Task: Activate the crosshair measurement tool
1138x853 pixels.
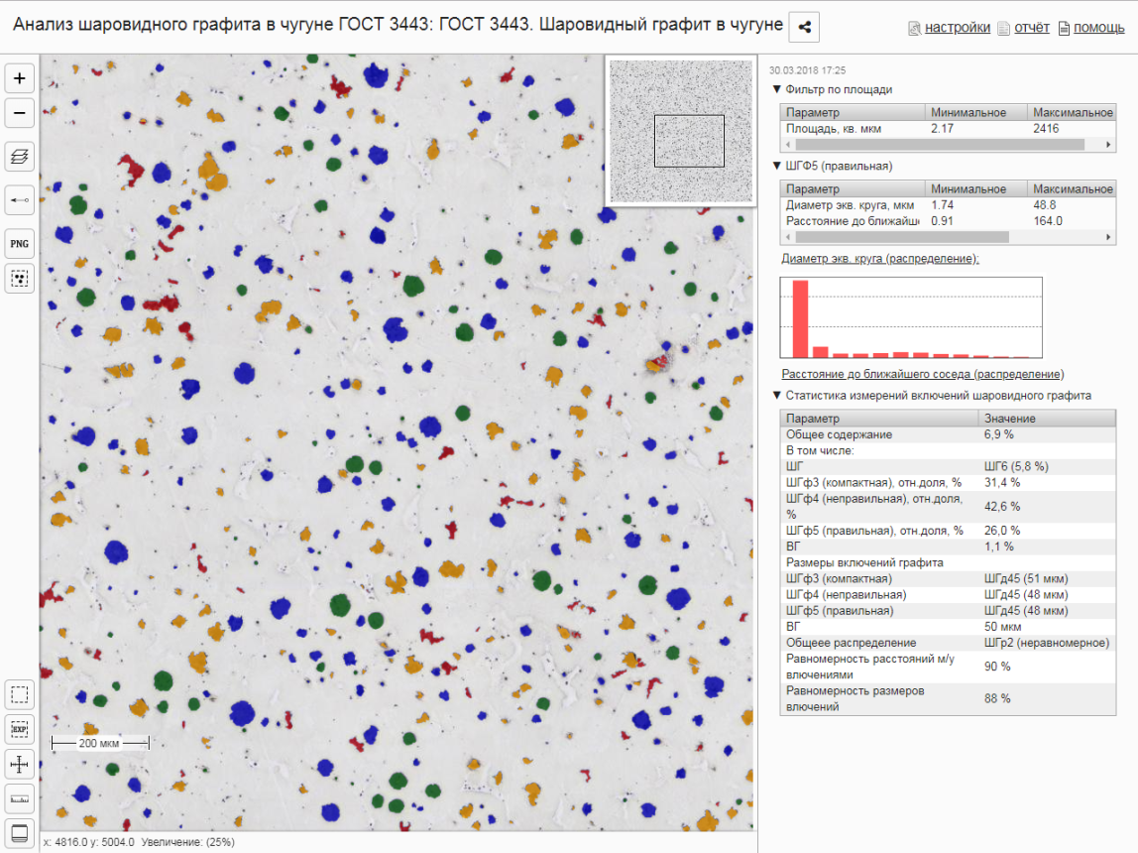Action: click(20, 764)
